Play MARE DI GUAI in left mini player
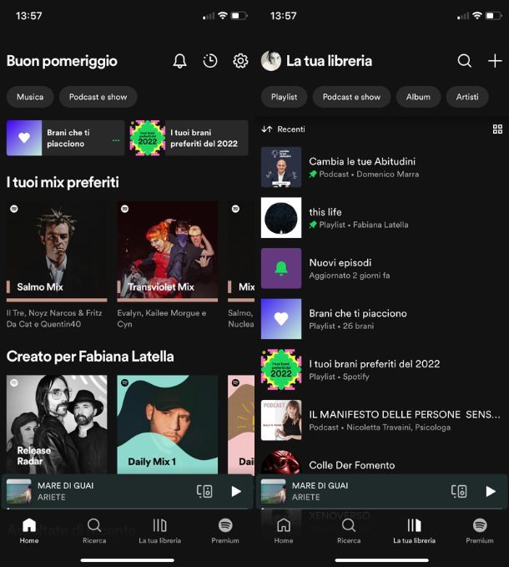Screen dimensions: 509x567 pyautogui.click(x=236, y=491)
